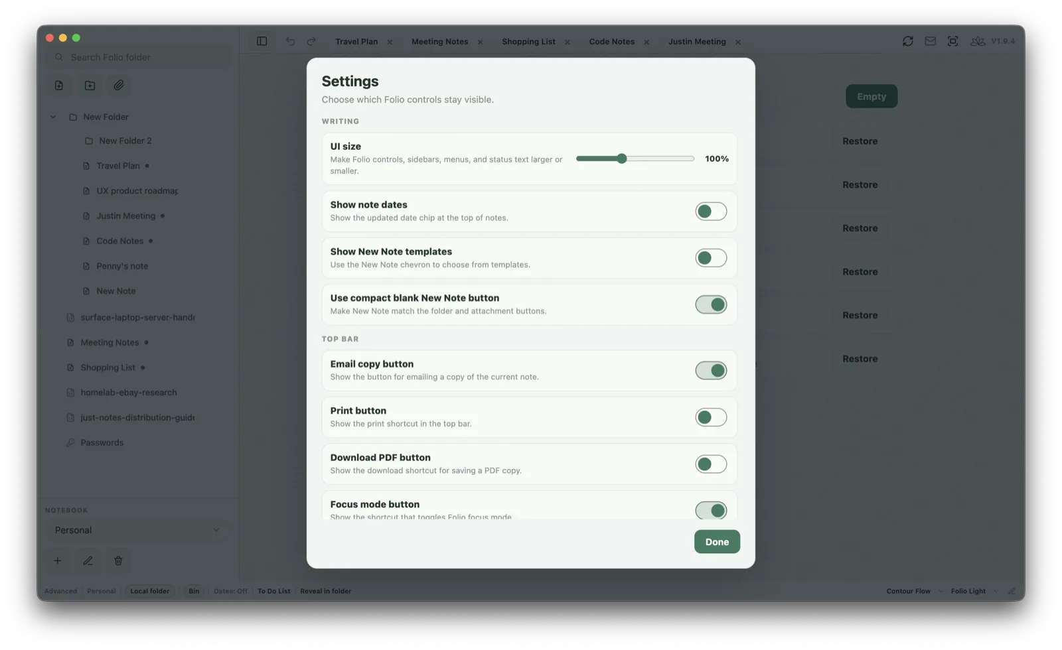Click the attachment paperclip icon
This screenshot has height=650, width=1062.
[x=119, y=86]
